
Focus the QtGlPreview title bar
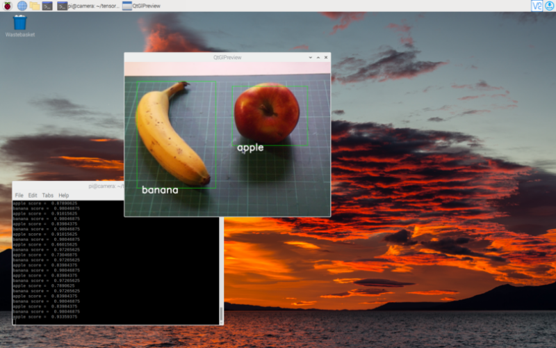point(227,57)
